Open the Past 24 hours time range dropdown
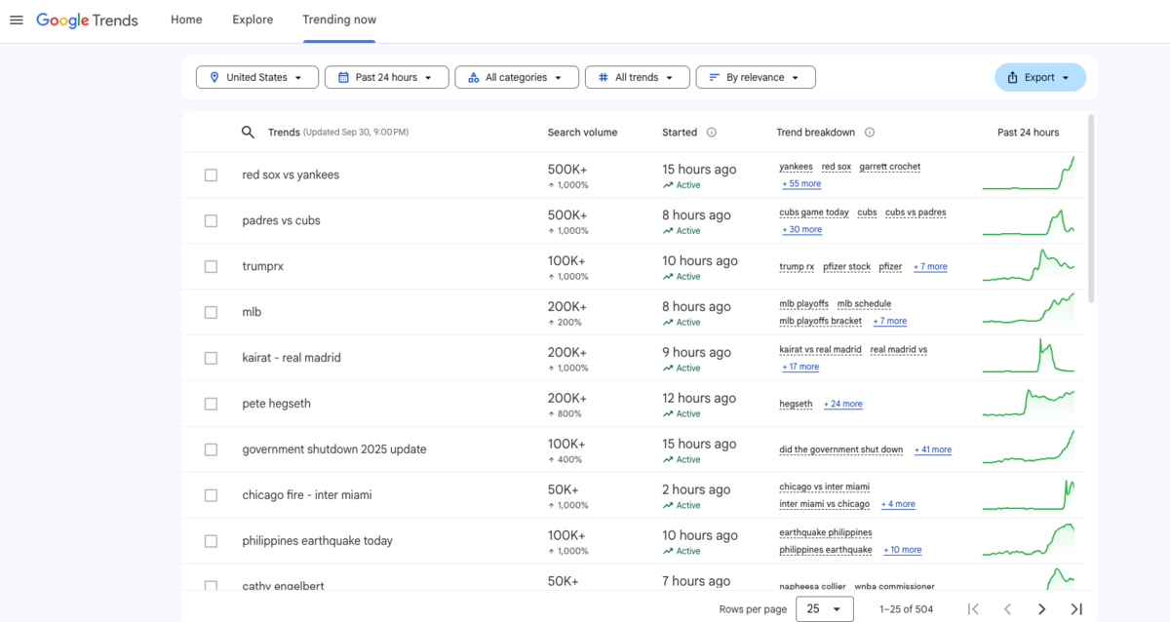This screenshot has height=622, width=1170. tap(386, 76)
